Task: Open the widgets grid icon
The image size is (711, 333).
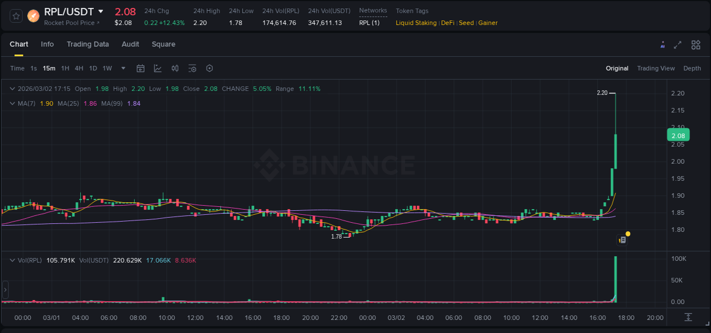Action: point(696,44)
